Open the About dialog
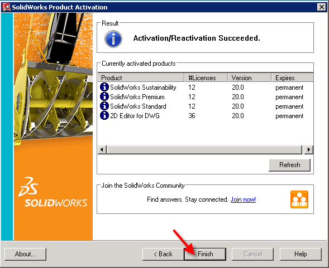The height and width of the screenshot is (268, 329). tap(25, 254)
